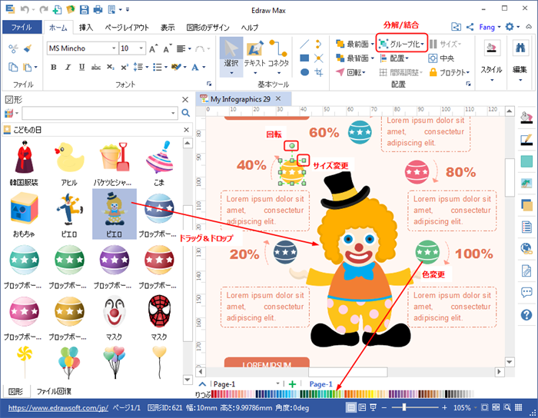Select the 選択 (Select) tool
The width and height of the screenshot is (538, 418).
(x=231, y=58)
